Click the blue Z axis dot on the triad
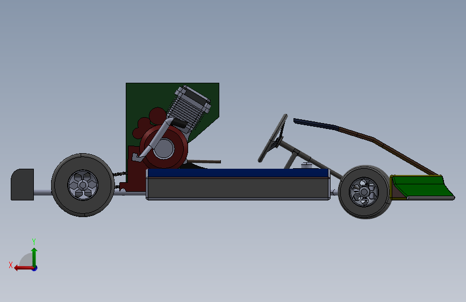The height and width of the screenshot is (302, 466). click(35, 268)
